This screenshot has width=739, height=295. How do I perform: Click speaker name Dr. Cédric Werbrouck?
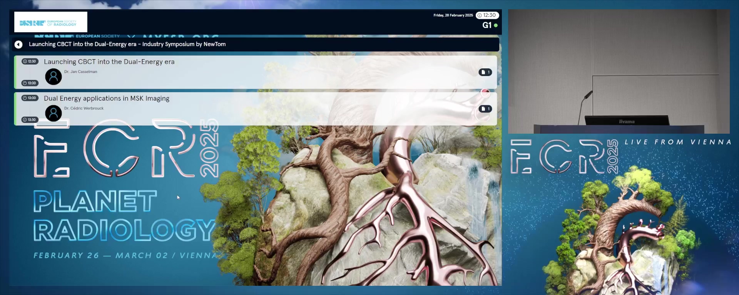pos(84,108)
